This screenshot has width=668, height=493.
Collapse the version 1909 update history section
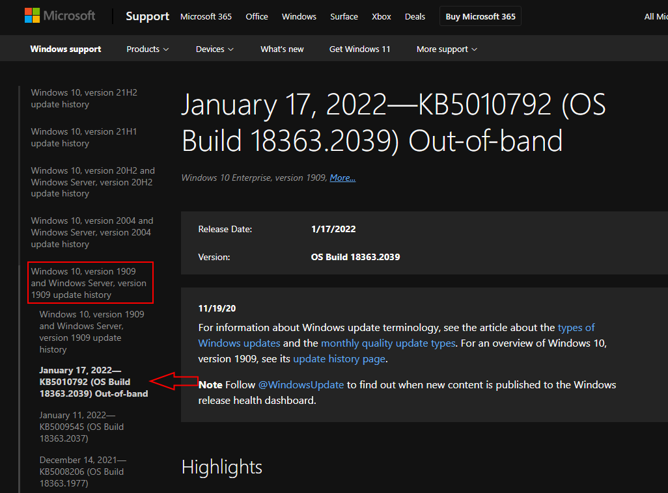tap(89, 283)
